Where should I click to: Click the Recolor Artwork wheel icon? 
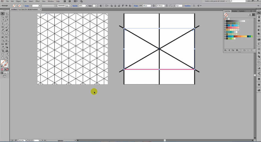[x=101, y=6]
